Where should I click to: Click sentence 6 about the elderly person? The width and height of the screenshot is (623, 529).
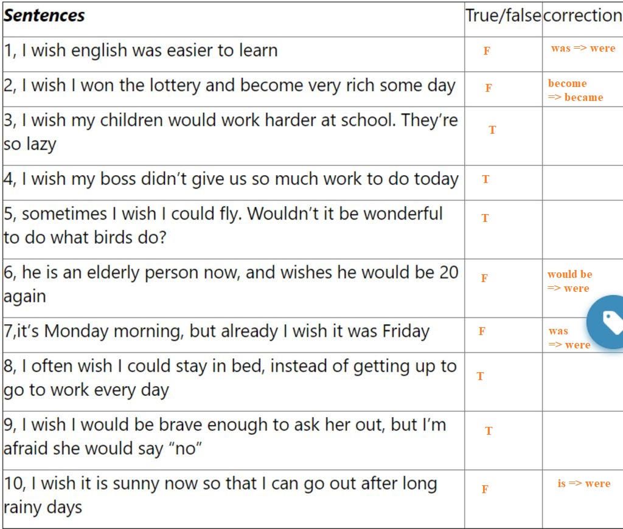231,285
